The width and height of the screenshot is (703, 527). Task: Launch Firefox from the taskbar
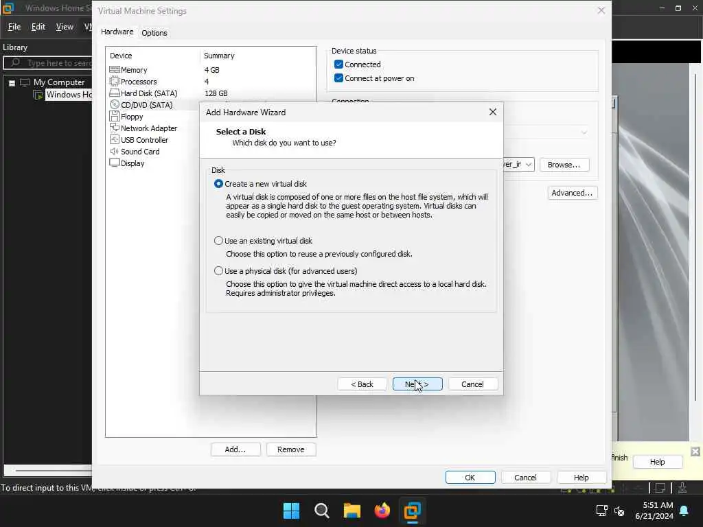coord(382,511)
